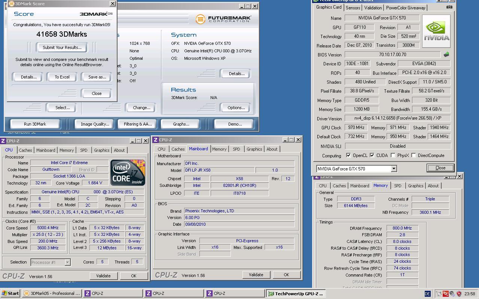Click the Southbridge value 82801JR (ICH10R)
Image resolution: width=479 pixels, height=299 pixels.
coord(239,185)
